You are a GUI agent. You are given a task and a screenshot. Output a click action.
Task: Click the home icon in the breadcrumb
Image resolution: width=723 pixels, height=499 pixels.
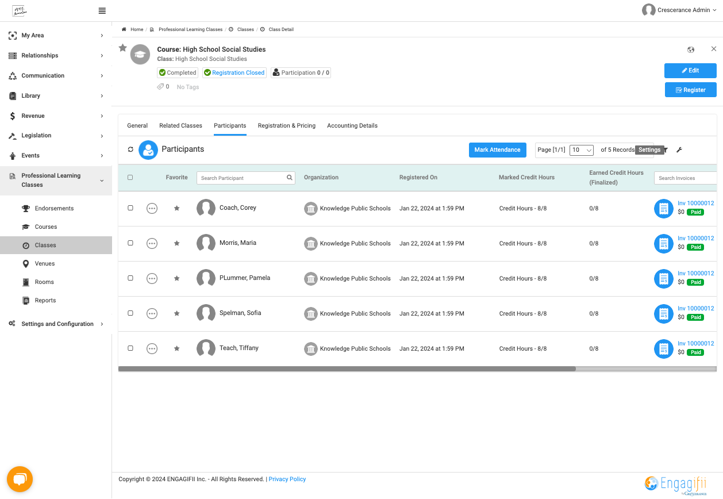click(x=124, y=29)
